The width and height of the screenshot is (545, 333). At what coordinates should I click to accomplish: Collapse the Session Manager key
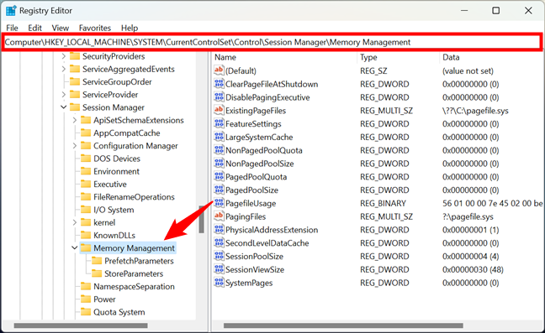point(64,107)
